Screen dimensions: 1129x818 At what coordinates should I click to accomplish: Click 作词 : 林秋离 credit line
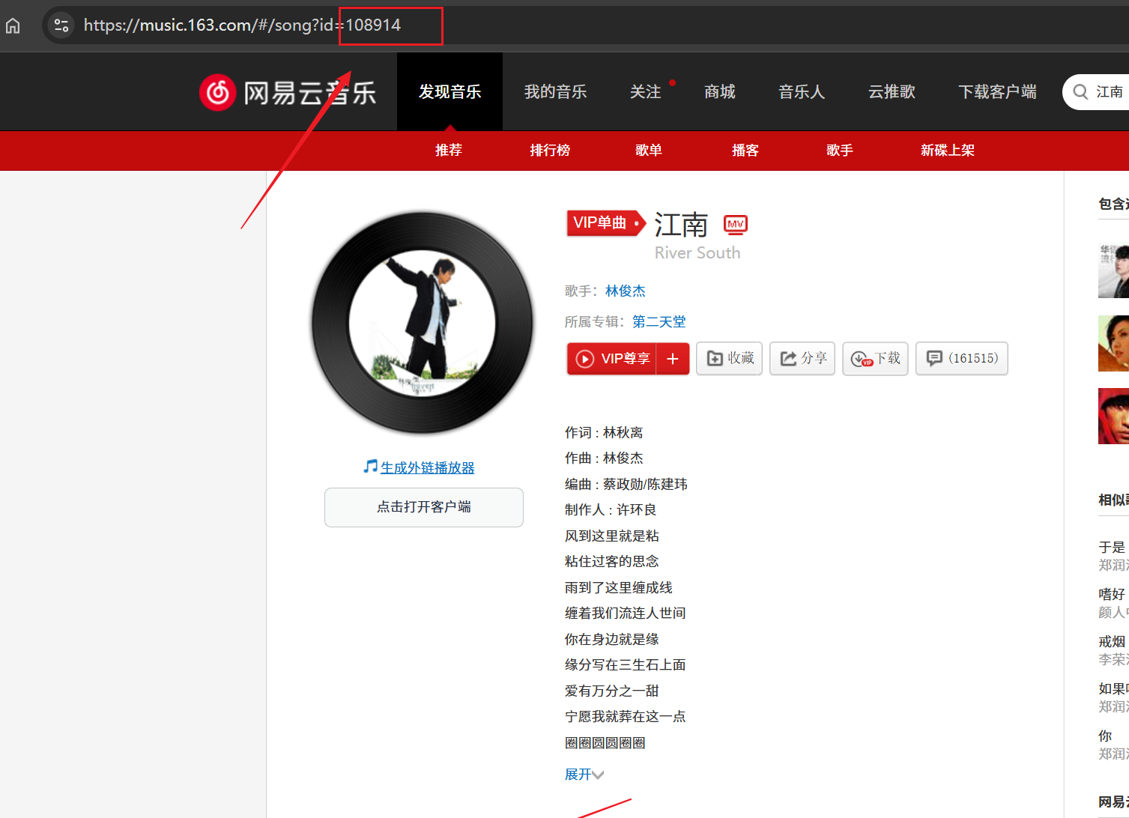click(604, 432)
